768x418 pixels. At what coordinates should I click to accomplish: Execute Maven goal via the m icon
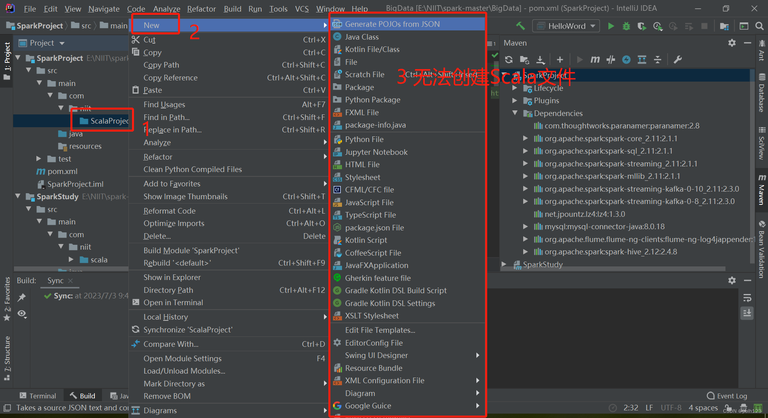[595, 60]
